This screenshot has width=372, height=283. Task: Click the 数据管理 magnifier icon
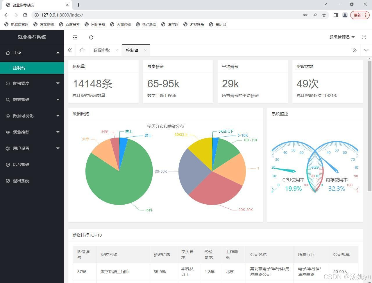click(8, 100)
